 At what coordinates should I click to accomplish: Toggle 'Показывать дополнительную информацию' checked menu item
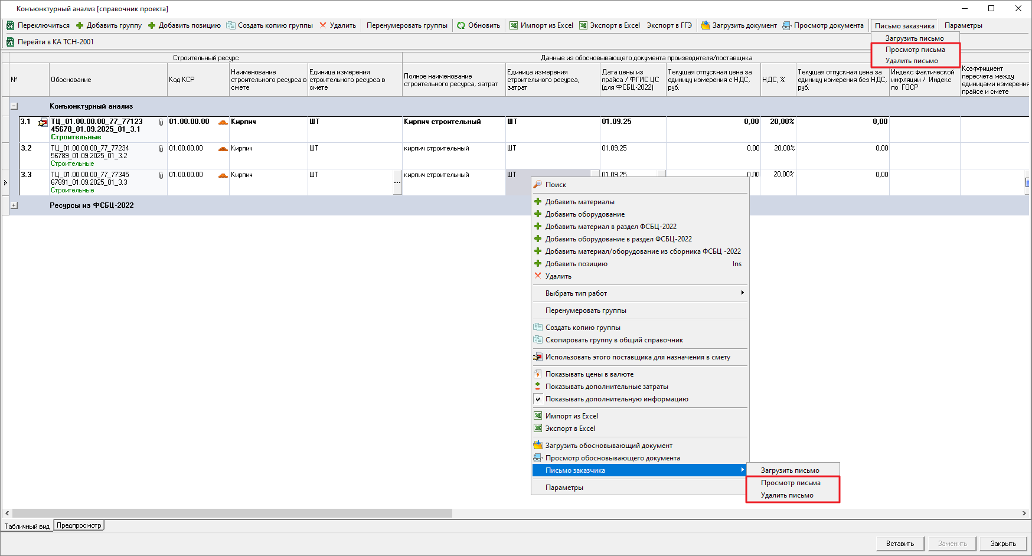[x=616, y=399]
